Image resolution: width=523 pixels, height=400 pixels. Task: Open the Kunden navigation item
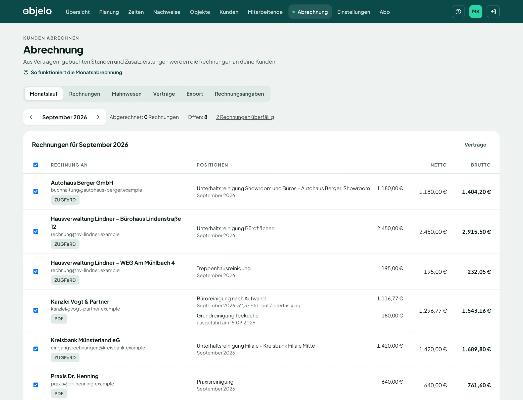[x=229, y=12]
